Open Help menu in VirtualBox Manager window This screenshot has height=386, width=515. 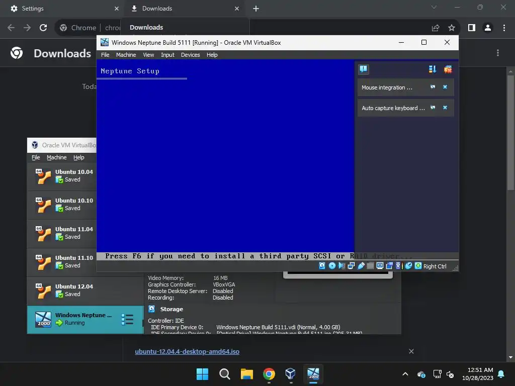[x=79, y=157]
